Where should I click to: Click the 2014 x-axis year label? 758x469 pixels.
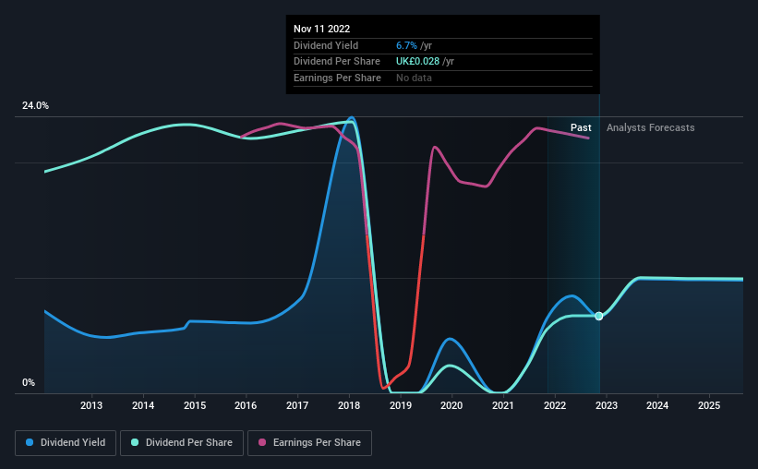coord(143,405)
